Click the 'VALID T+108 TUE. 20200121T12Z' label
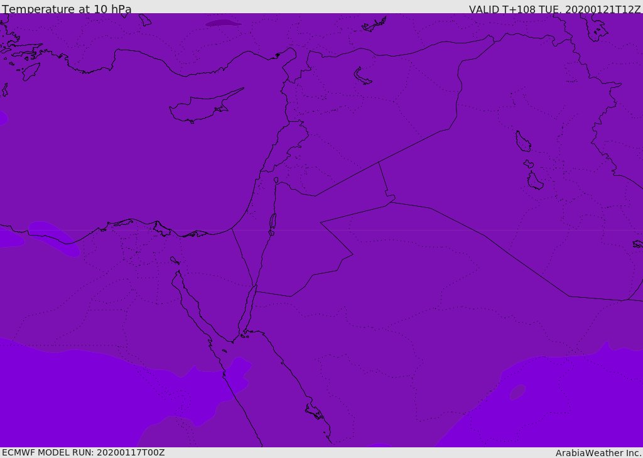This screenshot has height=458, width=643. 555,9
